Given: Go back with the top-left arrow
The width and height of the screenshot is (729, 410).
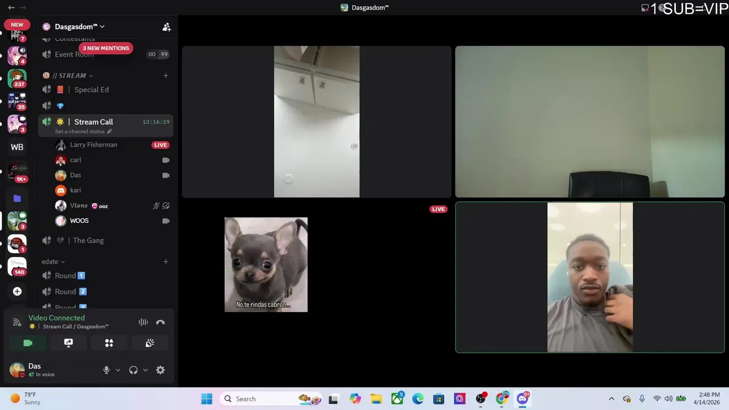Looking at the screenshot, I should [x=11, y=7].
